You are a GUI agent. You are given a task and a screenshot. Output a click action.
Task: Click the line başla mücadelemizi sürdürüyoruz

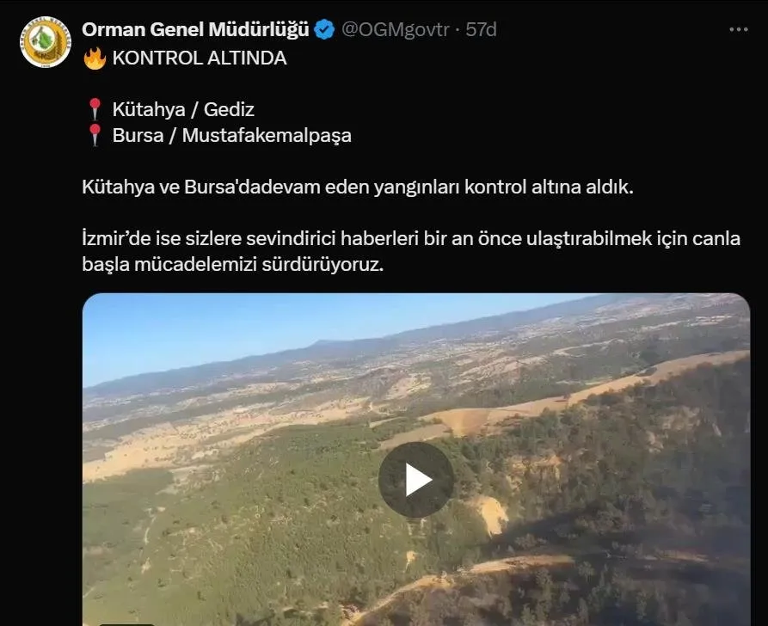[233, 265]
